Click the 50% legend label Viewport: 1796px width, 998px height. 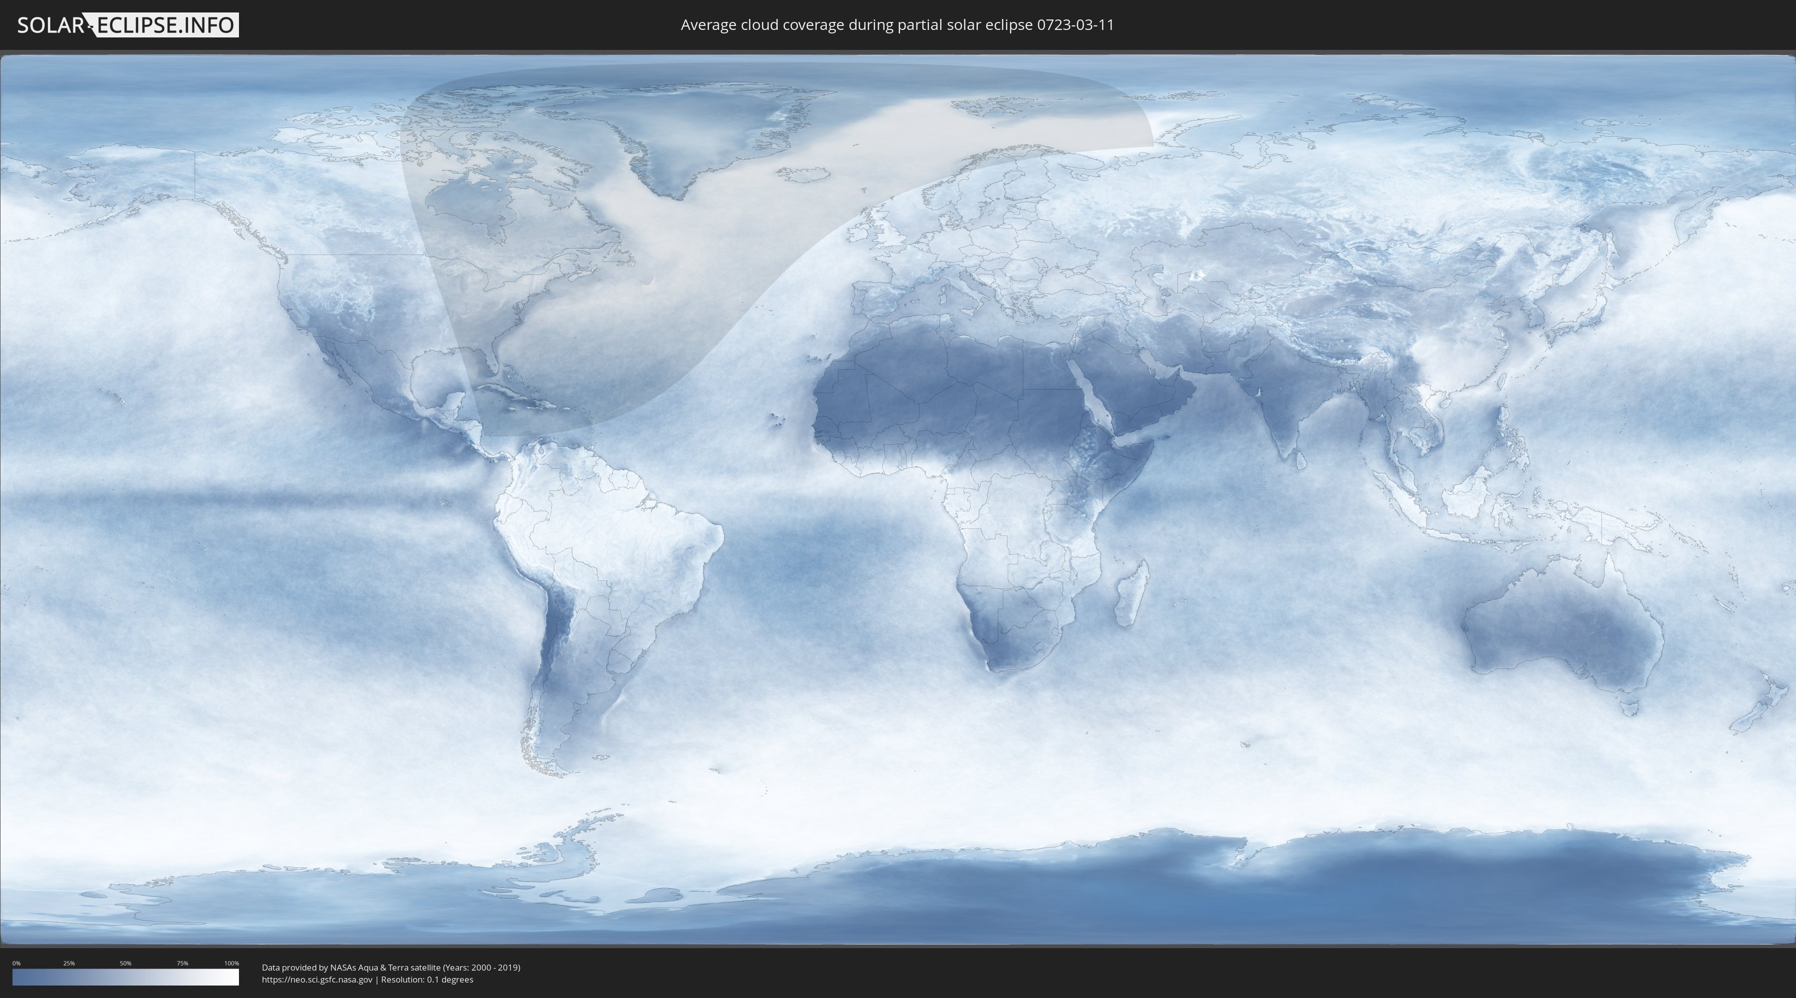(126, 963)
